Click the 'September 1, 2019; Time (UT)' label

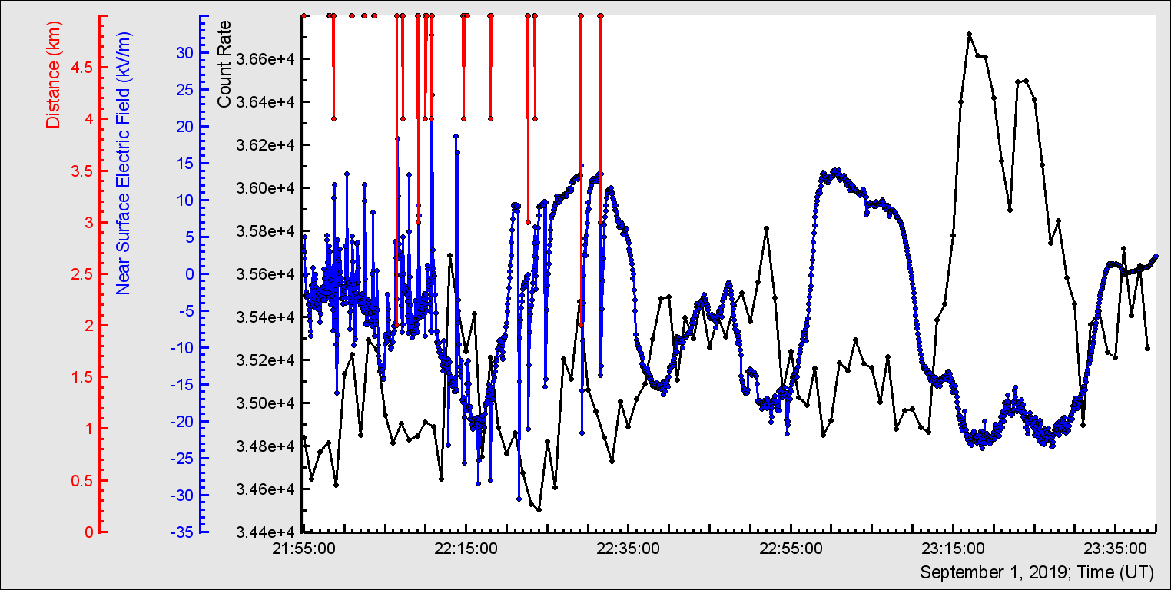(x=1037, y=572)
